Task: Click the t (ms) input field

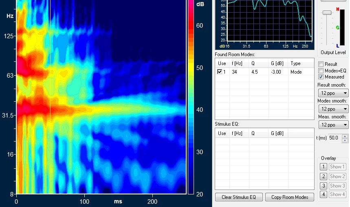Action: [334, 138]
